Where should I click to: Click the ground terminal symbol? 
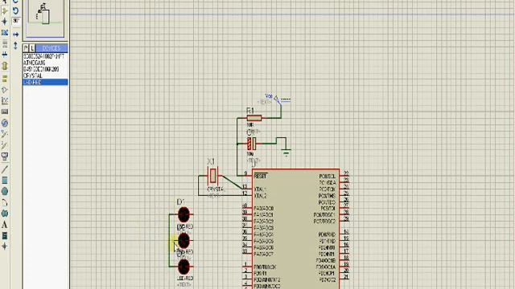pyautogui.click(x=286, y=152)
